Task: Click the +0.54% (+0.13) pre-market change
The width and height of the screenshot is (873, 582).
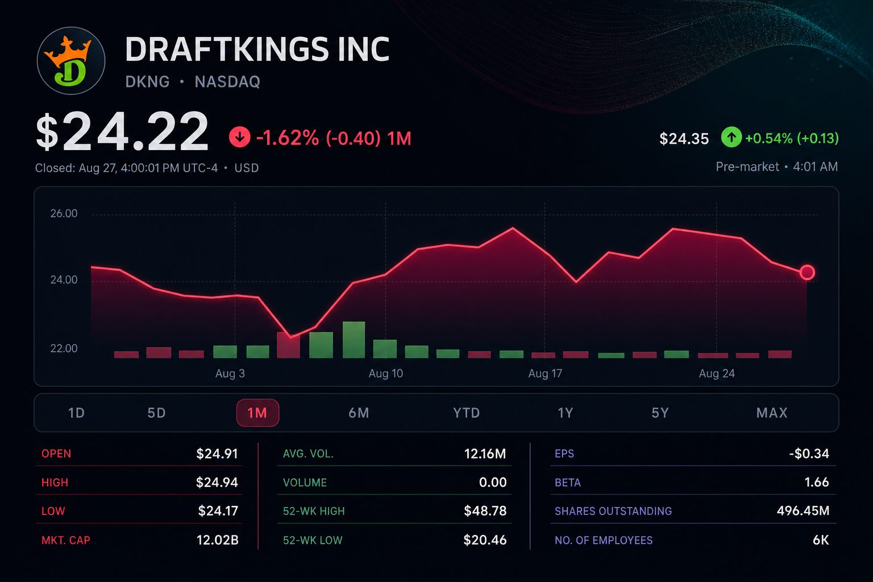Action: pyautogui.click(x=792, y=138)
